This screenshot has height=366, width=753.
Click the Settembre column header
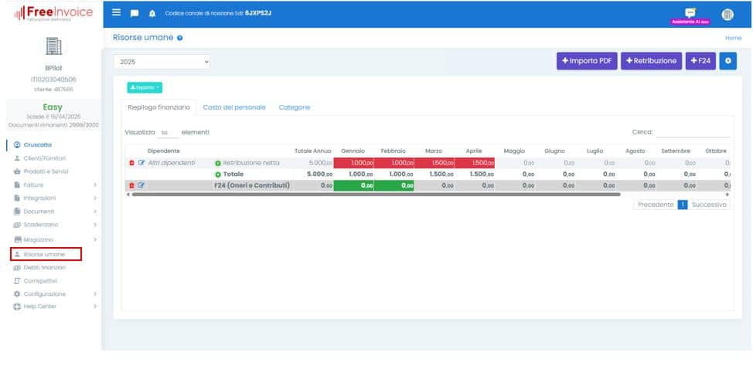[675, 151]
